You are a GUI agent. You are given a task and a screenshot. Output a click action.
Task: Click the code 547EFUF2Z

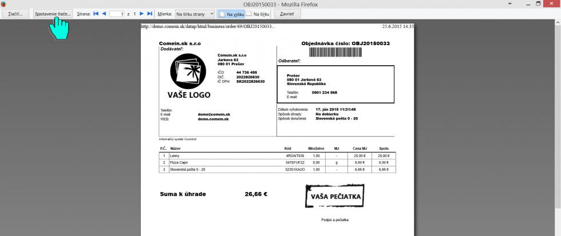point(295,162)
